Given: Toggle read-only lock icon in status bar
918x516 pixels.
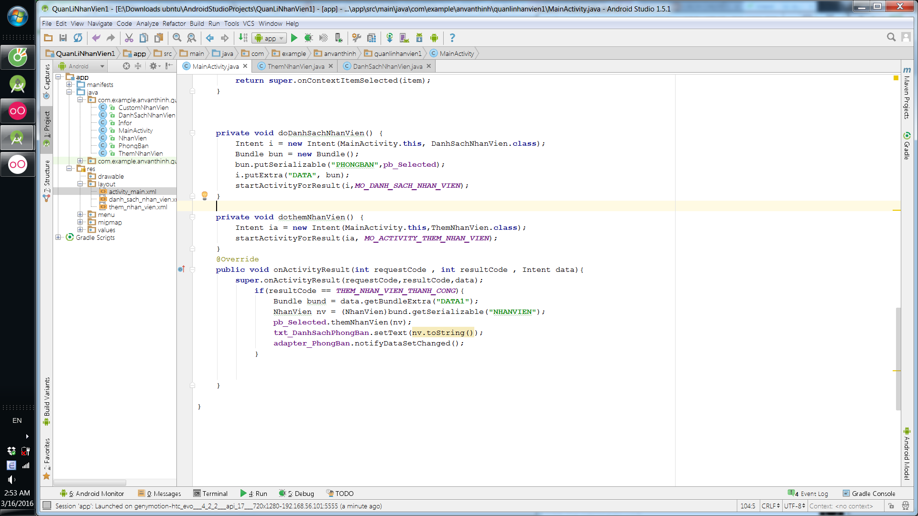Looking at the screenshot, I should 891,505.
